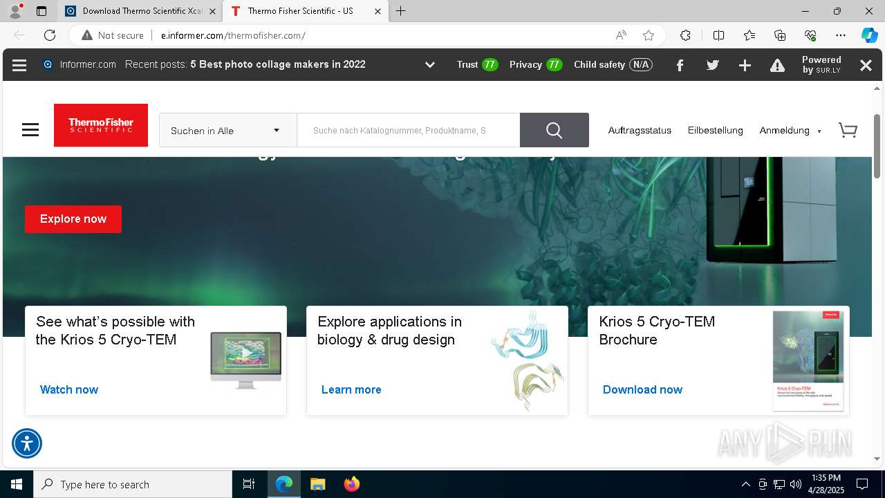Open the Suchen in Alle dropdown
This screenshot has height=498, width=885.
pos(228,130)
